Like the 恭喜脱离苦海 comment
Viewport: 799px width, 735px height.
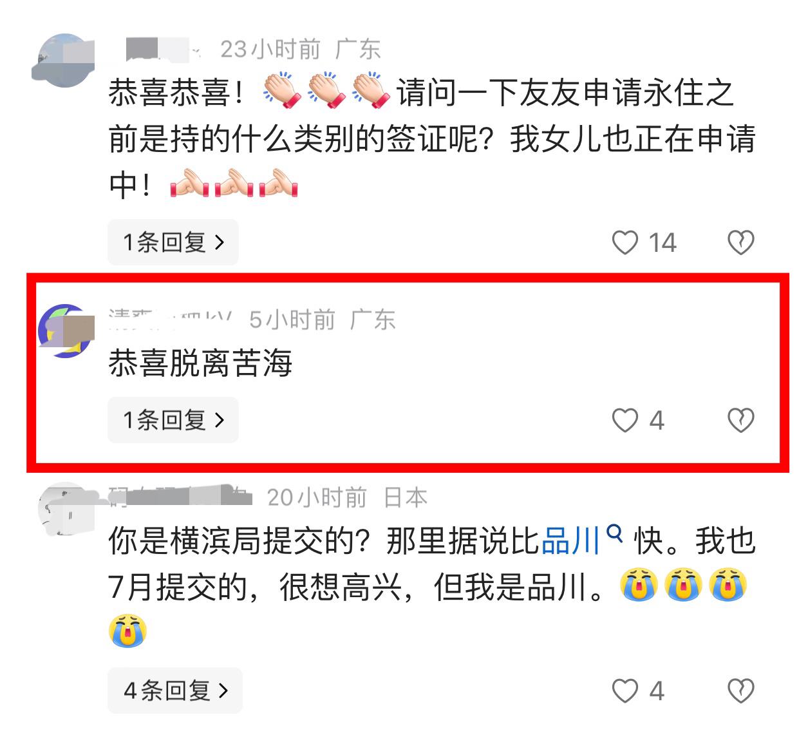tap(625, 421)
